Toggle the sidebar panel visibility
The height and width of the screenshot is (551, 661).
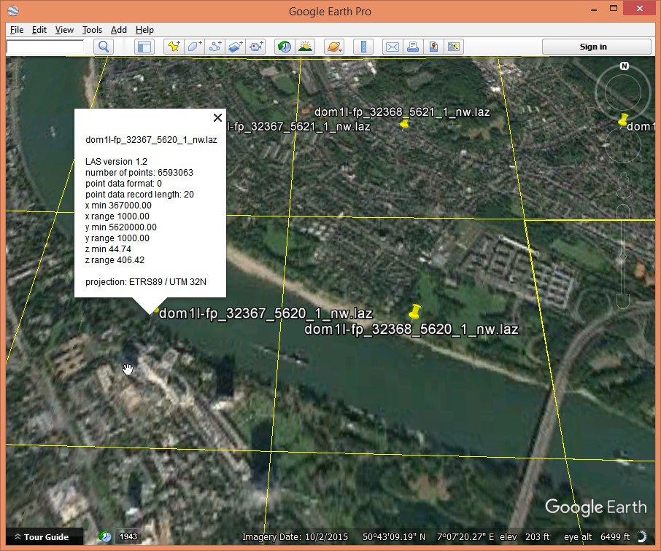[x=144, y=47]
